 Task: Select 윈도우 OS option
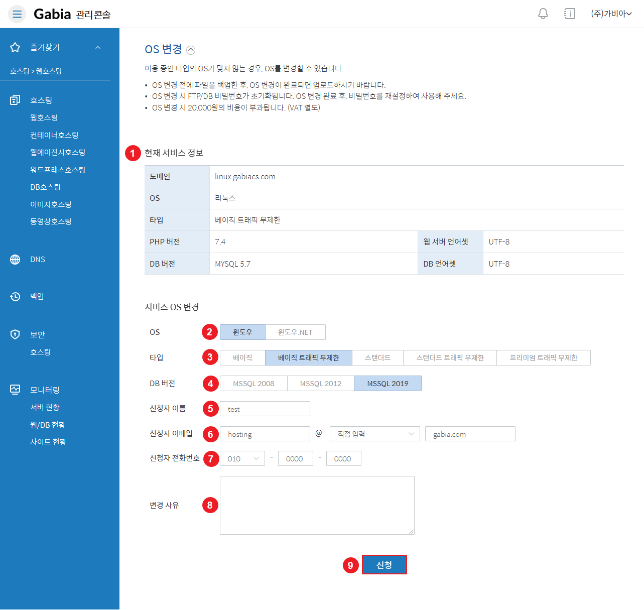pyautogui.click(x=242, y=332)
